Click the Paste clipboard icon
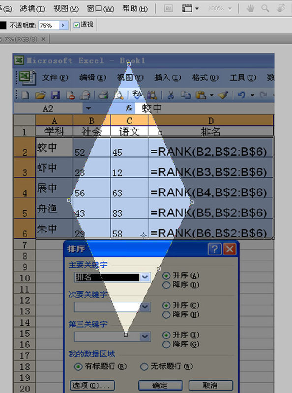The width and height of the screenshot is (292, 393). (x=201, y=95)
